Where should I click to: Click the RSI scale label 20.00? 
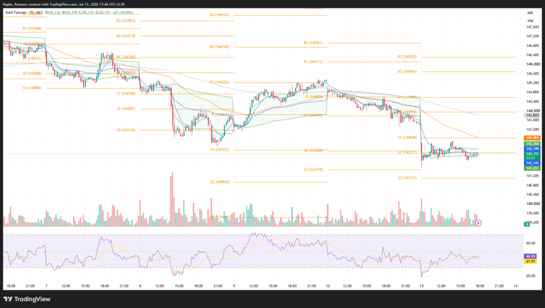pyautogui.click(x=531, y=276)
